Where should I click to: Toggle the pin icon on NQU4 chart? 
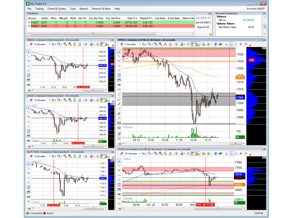(x=31, y=44)
